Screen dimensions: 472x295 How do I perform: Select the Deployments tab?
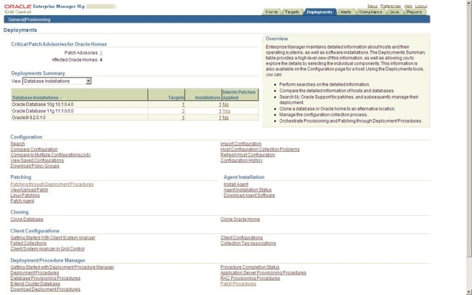(320, 12)
